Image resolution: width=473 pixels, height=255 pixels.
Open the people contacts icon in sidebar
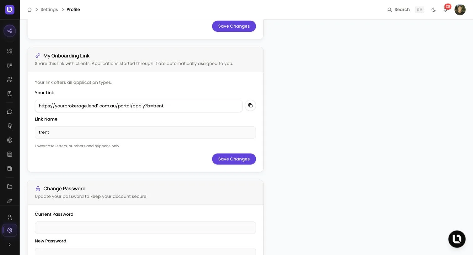coord(10,79)
